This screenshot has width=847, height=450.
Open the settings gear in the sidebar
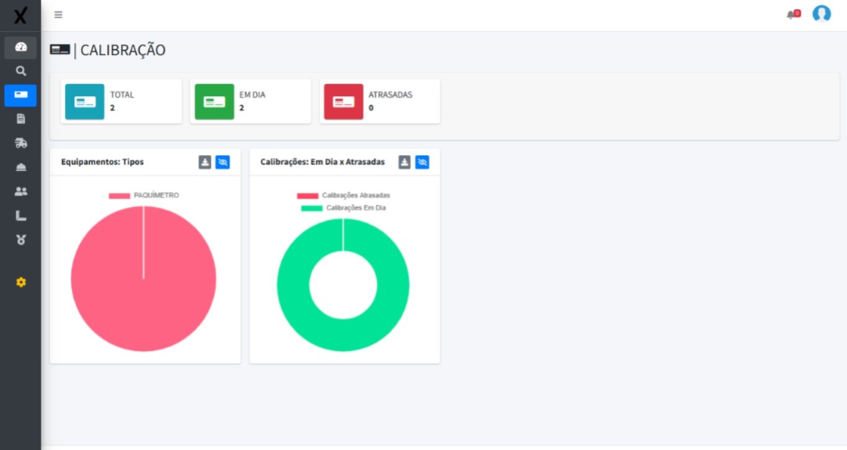tap(21, 282)
